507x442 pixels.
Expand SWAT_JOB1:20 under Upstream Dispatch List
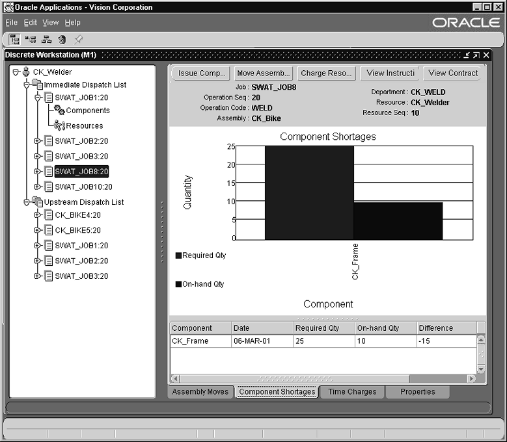[x=38, y=246]
